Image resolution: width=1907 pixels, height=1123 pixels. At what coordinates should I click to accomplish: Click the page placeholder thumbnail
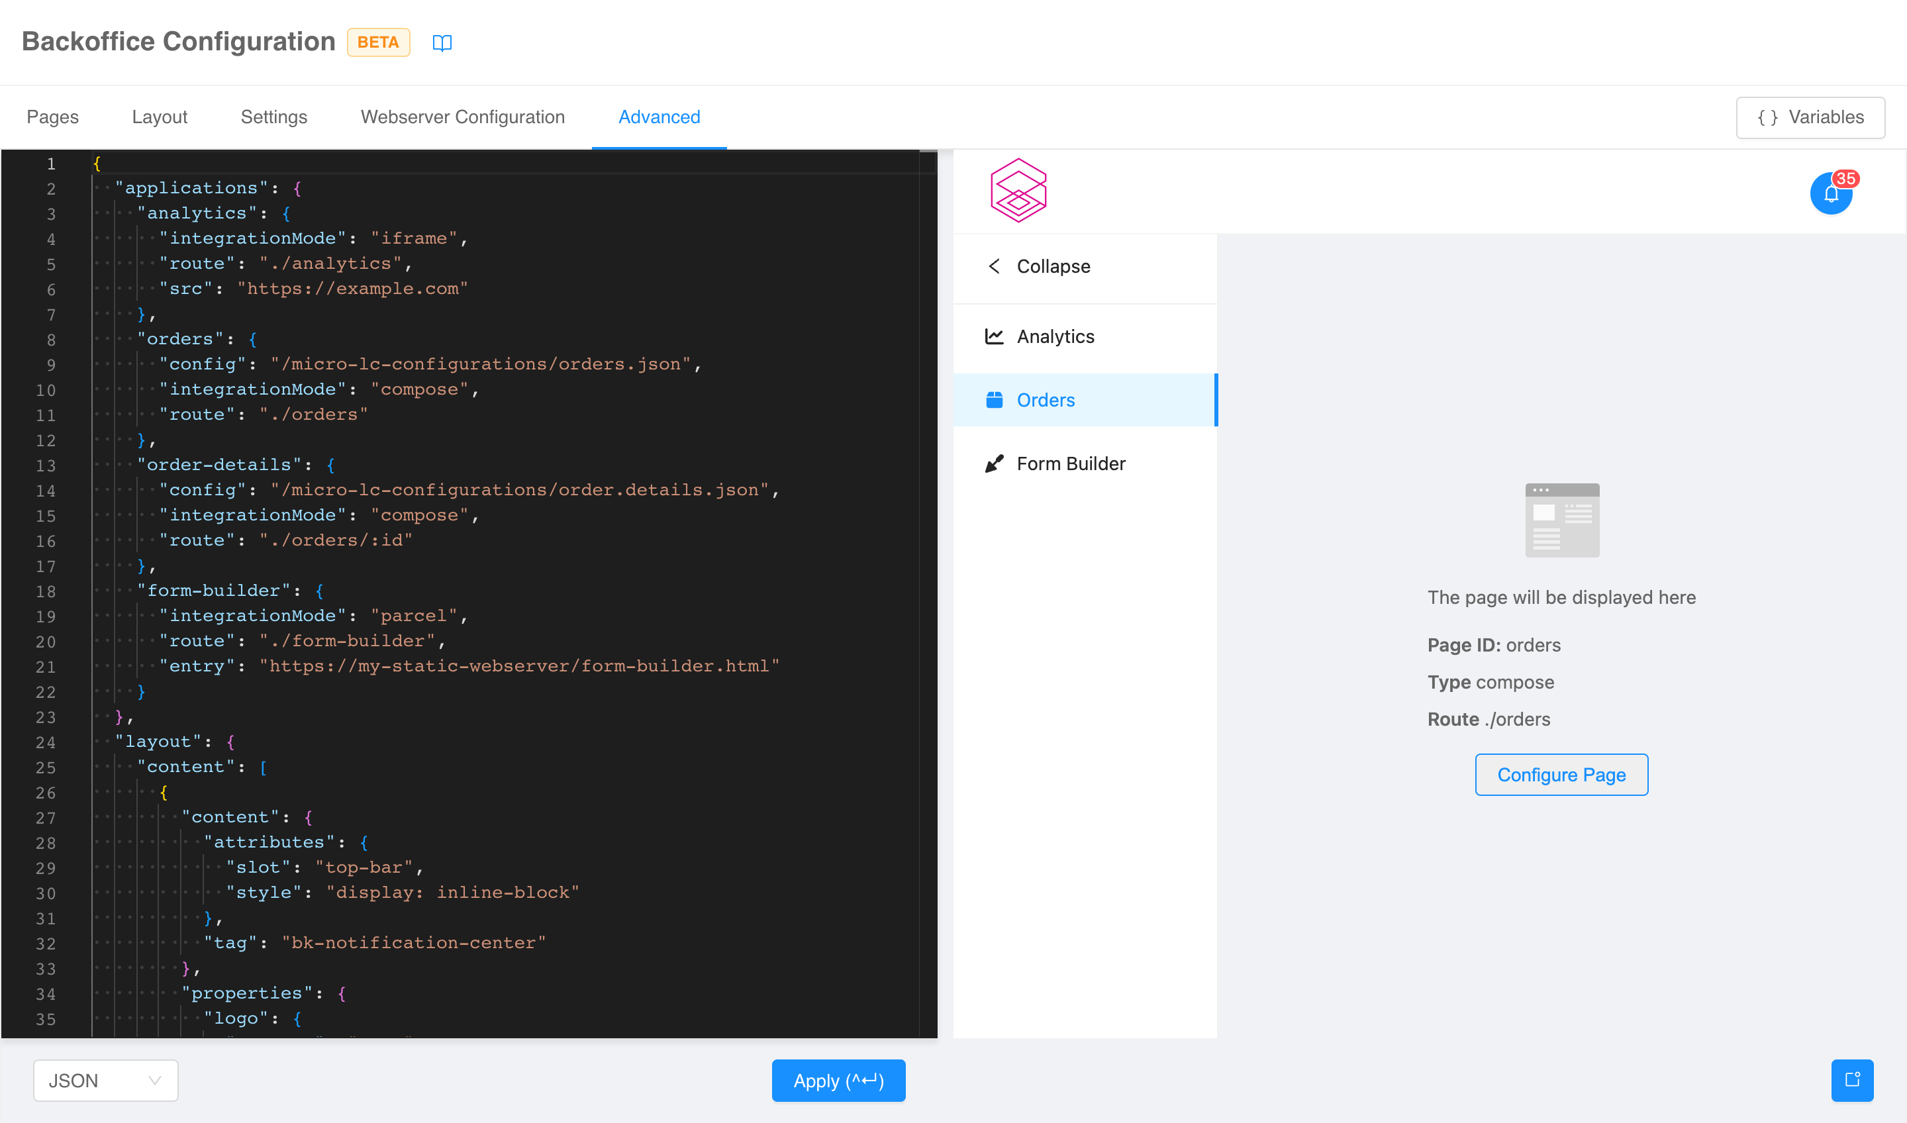coord(1561,520)
